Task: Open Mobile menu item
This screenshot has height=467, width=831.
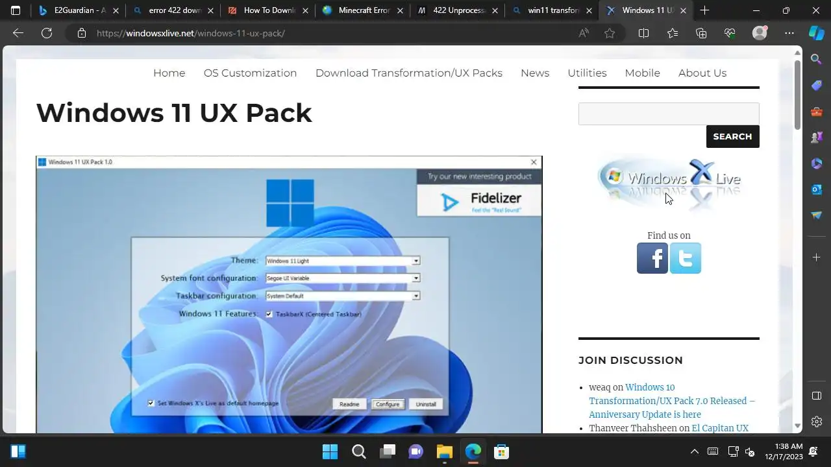Action: pos(642,73)
